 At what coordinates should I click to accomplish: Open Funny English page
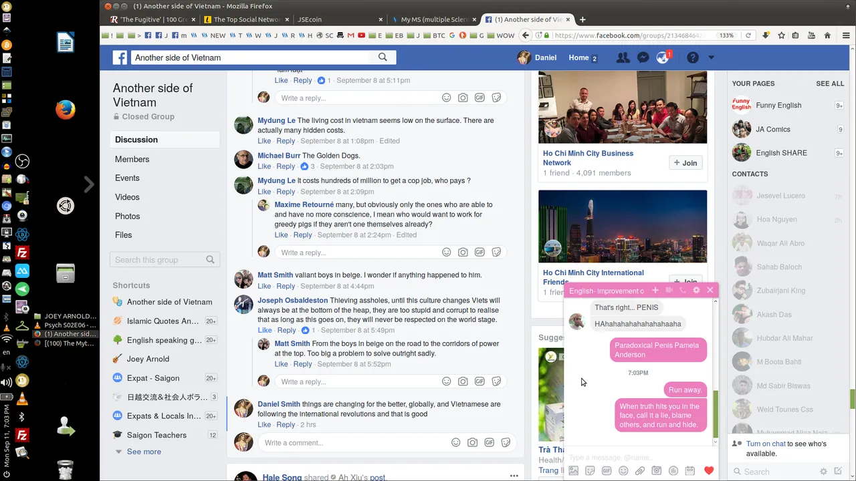(778, 106)
